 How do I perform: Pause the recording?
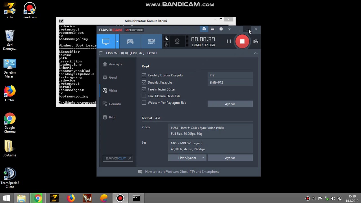pos(229,41)
